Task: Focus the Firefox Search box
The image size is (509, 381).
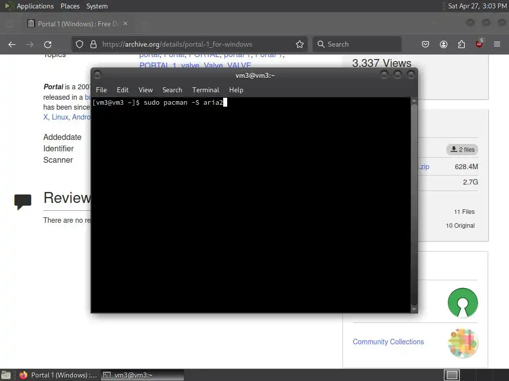Action: (357, 44)
